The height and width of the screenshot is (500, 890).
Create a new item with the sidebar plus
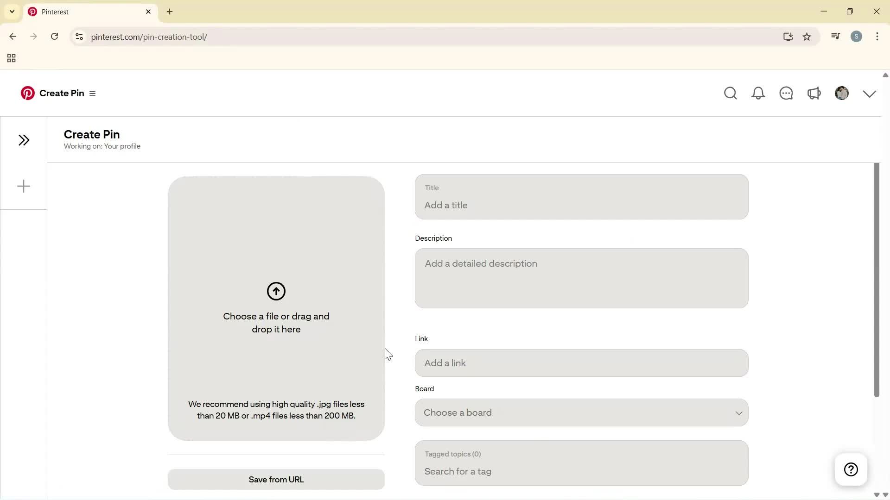coord(24,186)
